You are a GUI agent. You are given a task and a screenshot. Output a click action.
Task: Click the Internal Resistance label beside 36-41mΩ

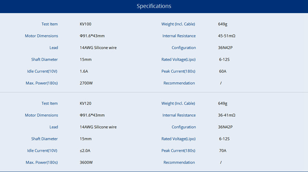(x=179, y=115)
